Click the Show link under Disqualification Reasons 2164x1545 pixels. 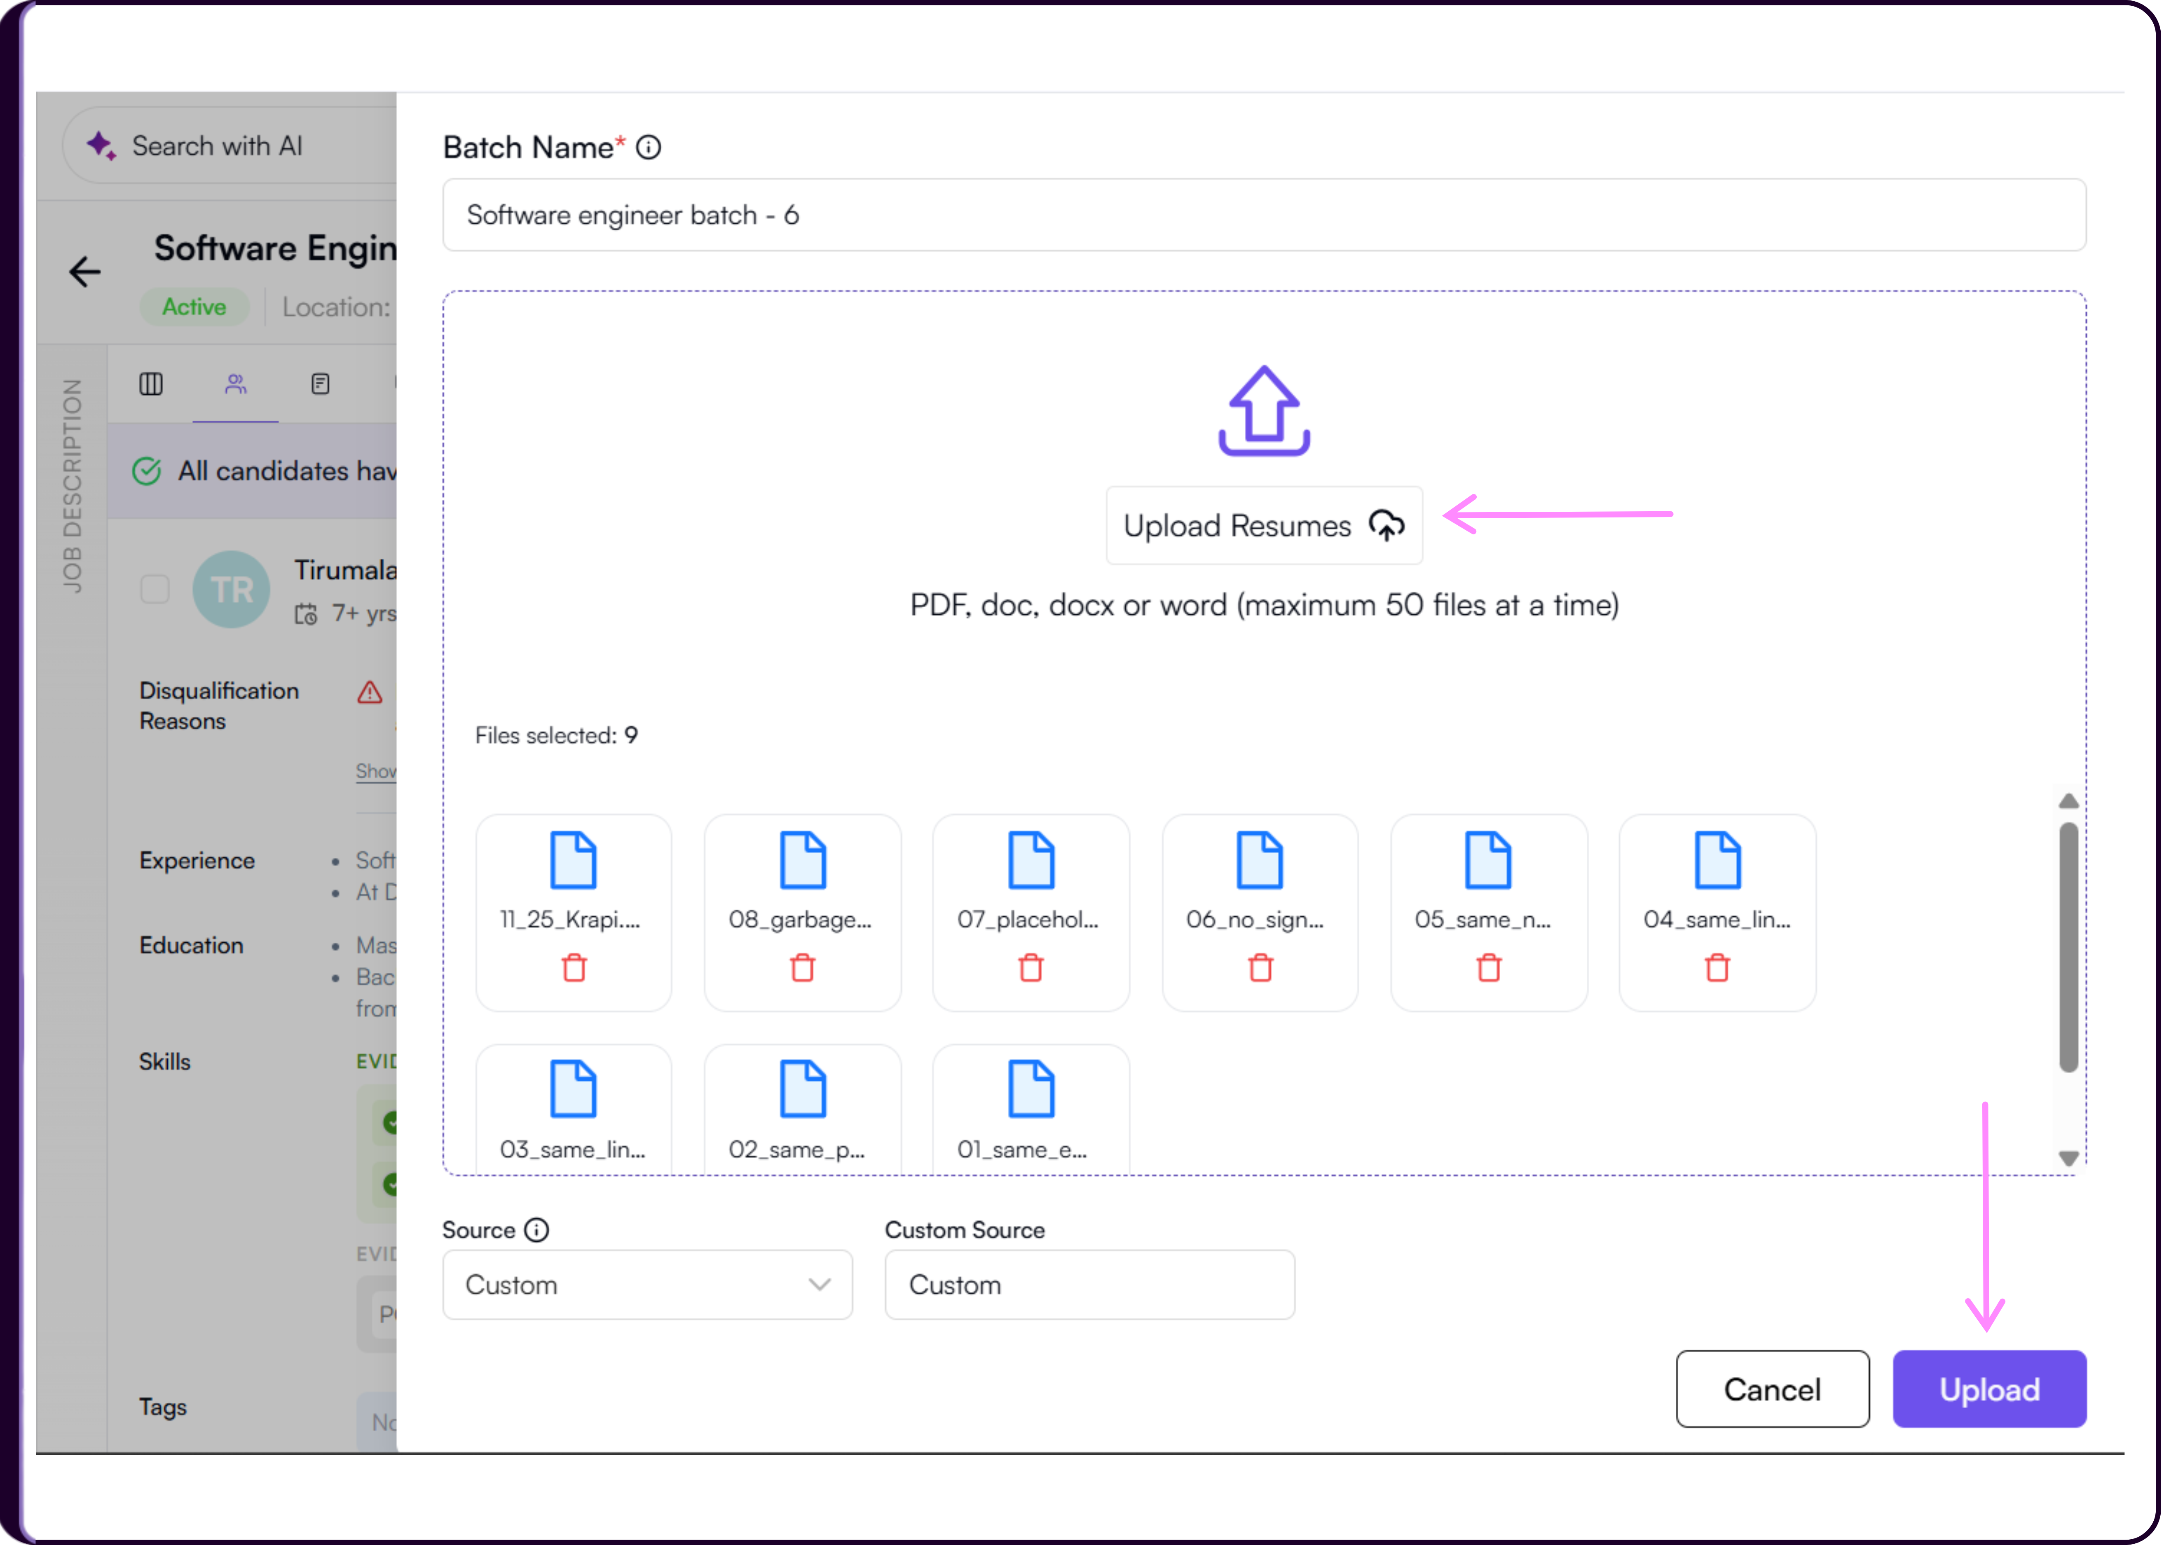pyautogui.click(x=377, y=772)
